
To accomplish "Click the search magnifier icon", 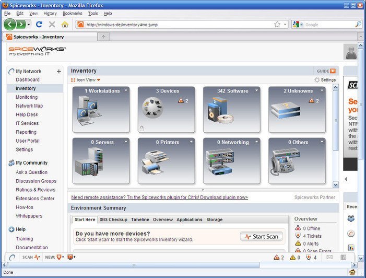I will [x=358, y=24].
